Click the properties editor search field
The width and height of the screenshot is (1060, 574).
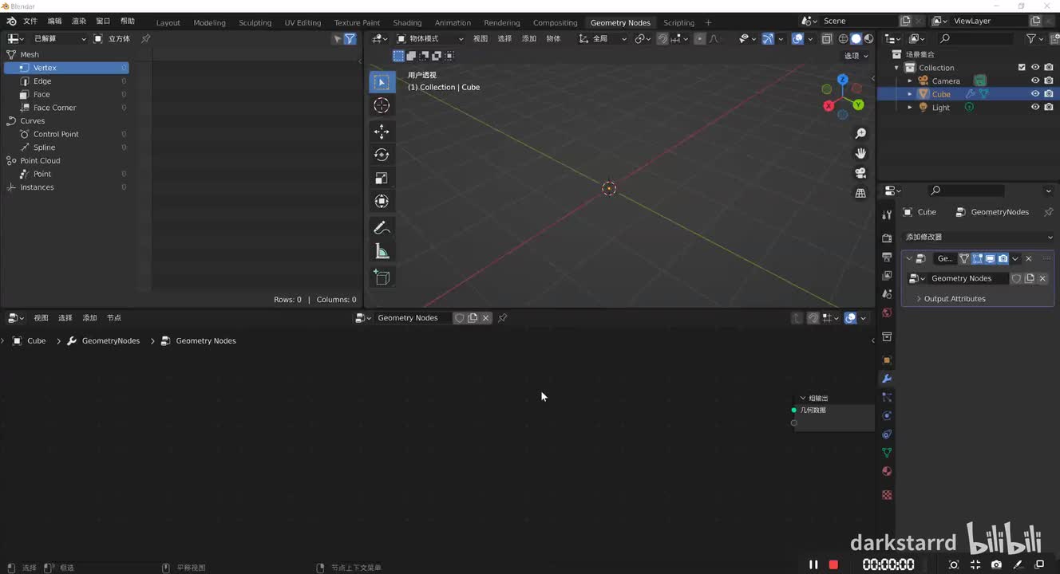tap(967, 191)
